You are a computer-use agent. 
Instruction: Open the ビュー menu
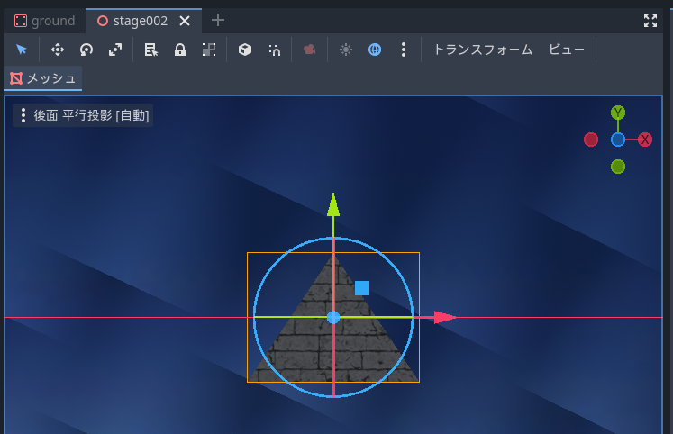tap(567, 50)
